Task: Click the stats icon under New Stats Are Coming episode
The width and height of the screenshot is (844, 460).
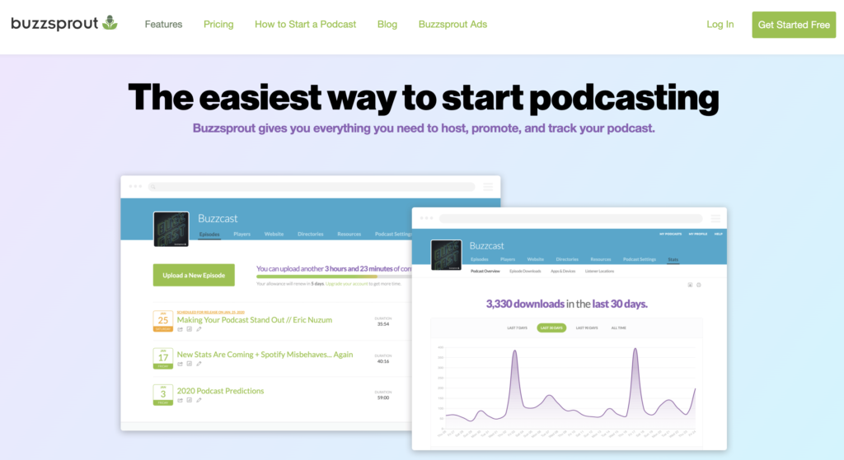Action: 189,365
